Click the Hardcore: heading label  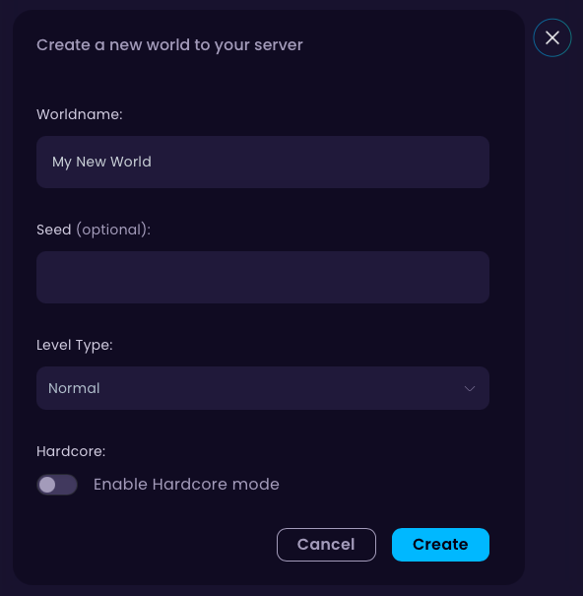tap(71, 451)
